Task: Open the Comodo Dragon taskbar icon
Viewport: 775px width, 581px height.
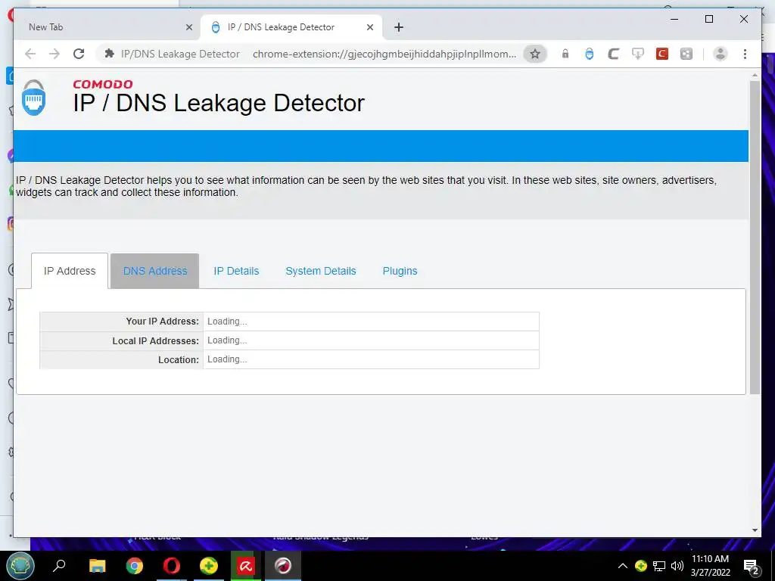Action: [283, 566]
